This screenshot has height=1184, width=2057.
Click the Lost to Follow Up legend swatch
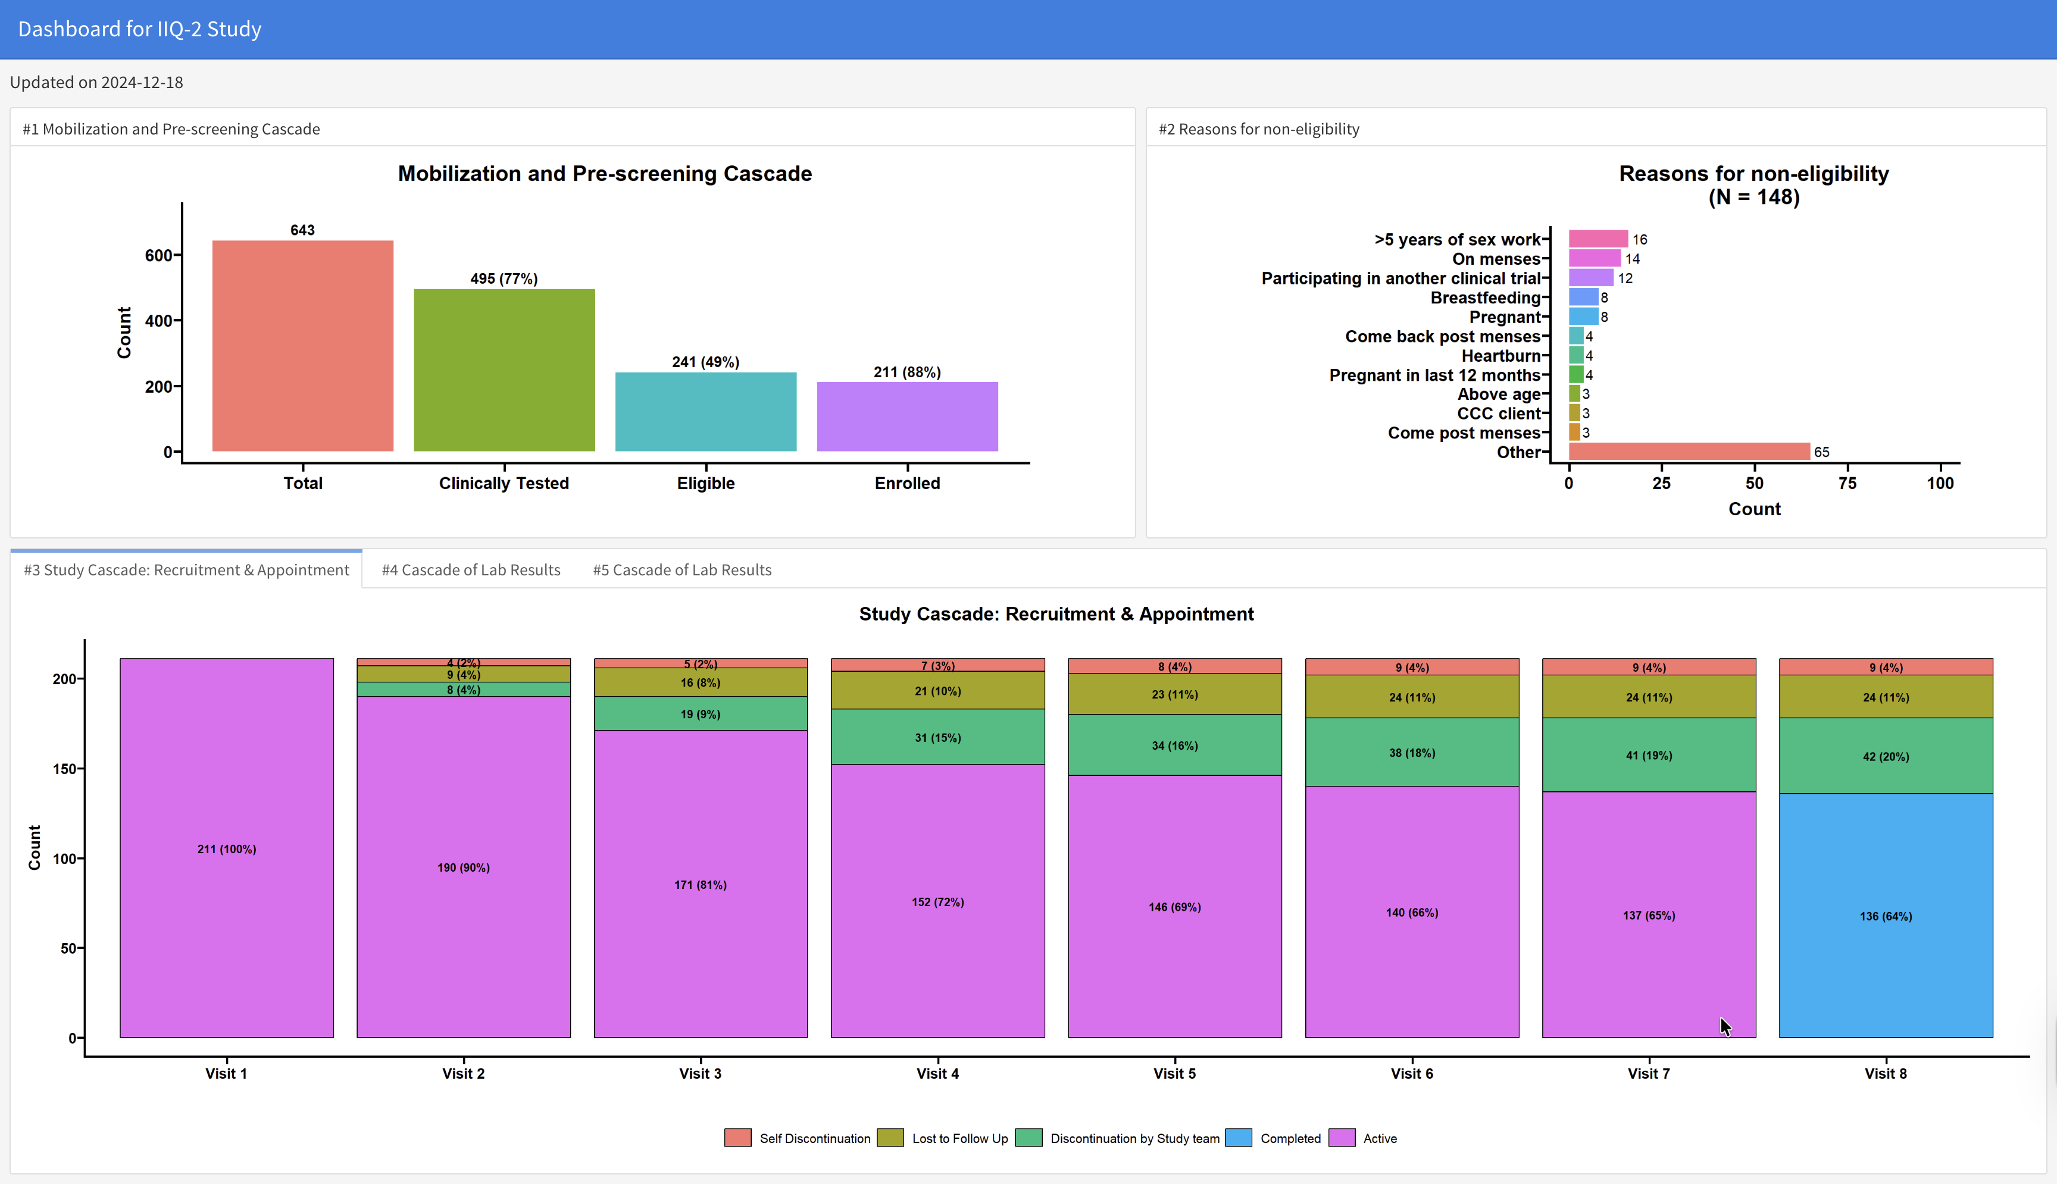tap(890, 1138)
